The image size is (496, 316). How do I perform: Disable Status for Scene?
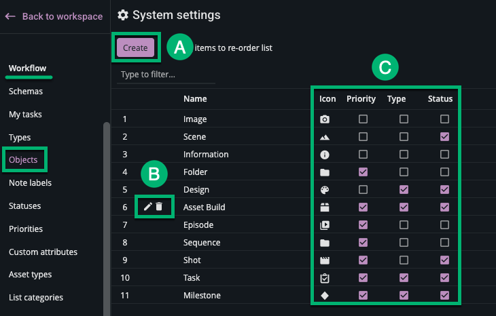pyautogui.click(x=444, y=137)
